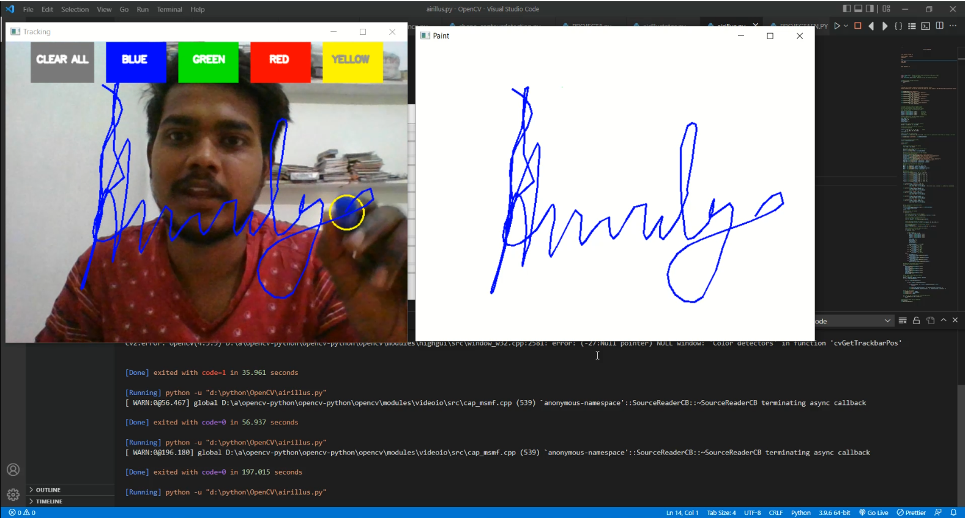965x518 pixels.
Task: Open the Accounts icon in the activity bar
Action: 13,470
